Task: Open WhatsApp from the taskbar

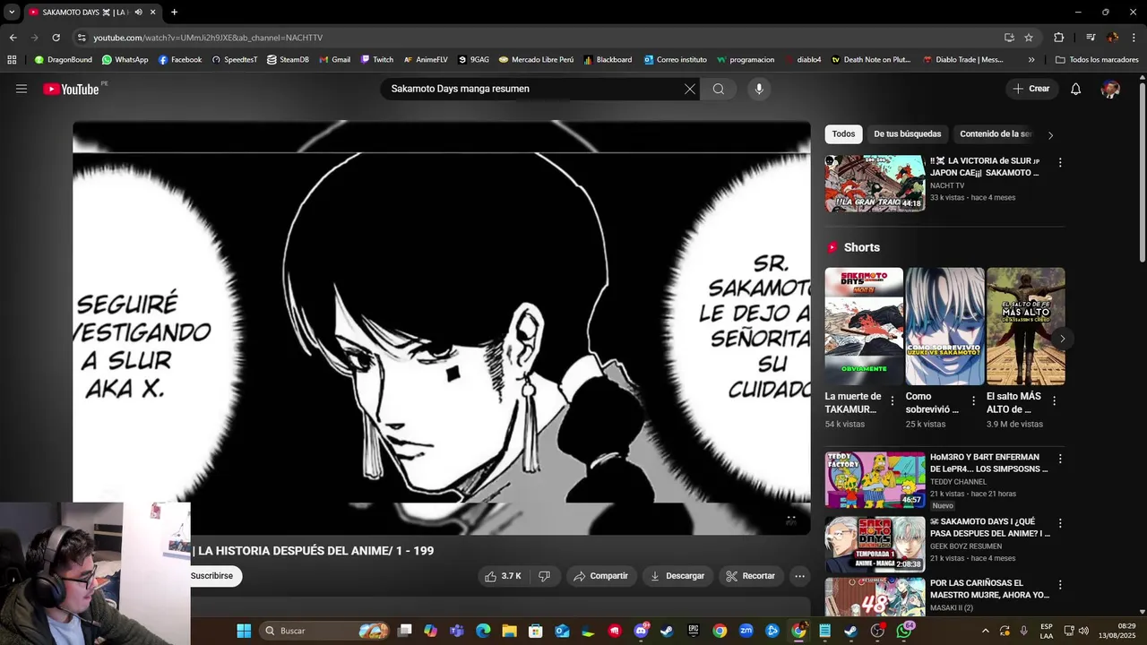Action: coord(903,631)
